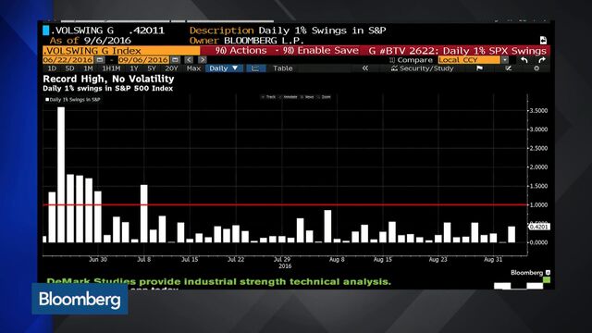Open the Security/Study panel
Screen dimensions: 592x333
423,68
